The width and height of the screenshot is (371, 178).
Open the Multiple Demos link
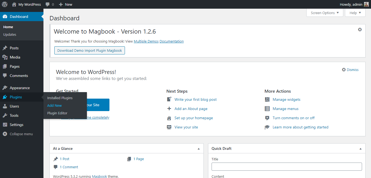click(x=146, y=41)
